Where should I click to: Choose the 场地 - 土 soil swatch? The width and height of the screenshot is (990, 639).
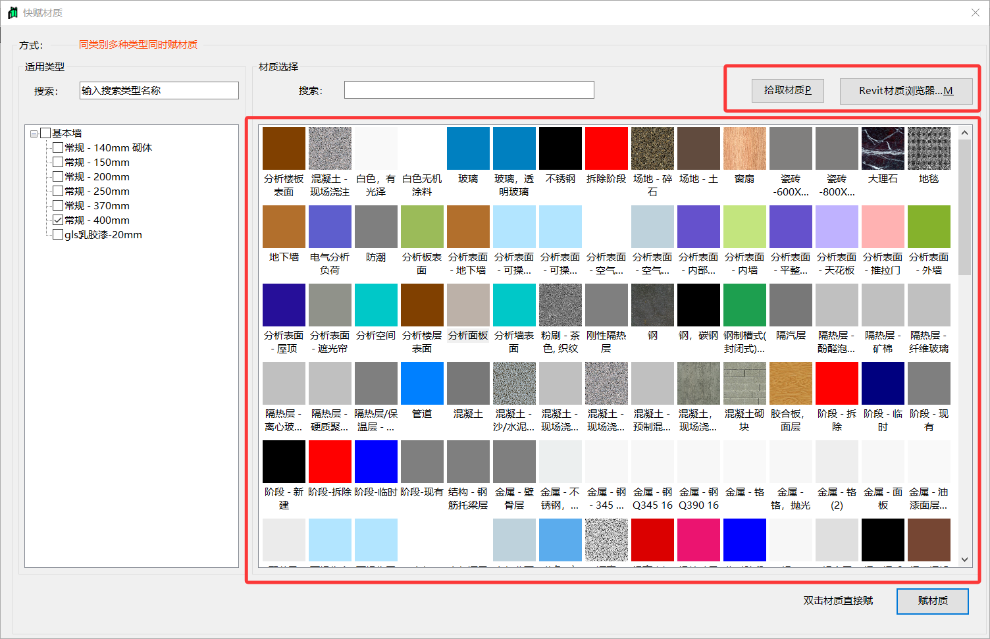[698, 149]
